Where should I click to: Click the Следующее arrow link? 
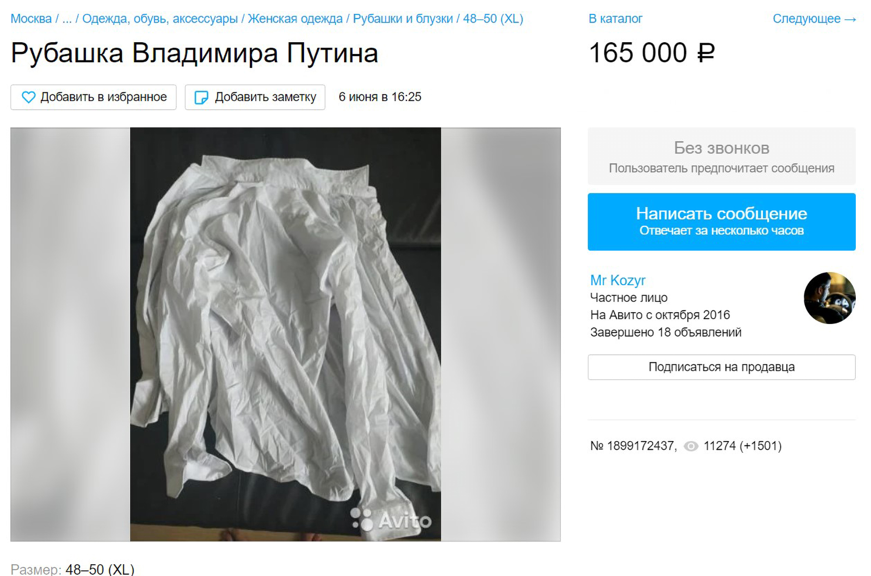tap(814, 19)
